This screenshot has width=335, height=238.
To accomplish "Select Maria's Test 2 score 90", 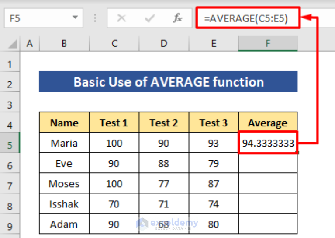I will point(164,143).
